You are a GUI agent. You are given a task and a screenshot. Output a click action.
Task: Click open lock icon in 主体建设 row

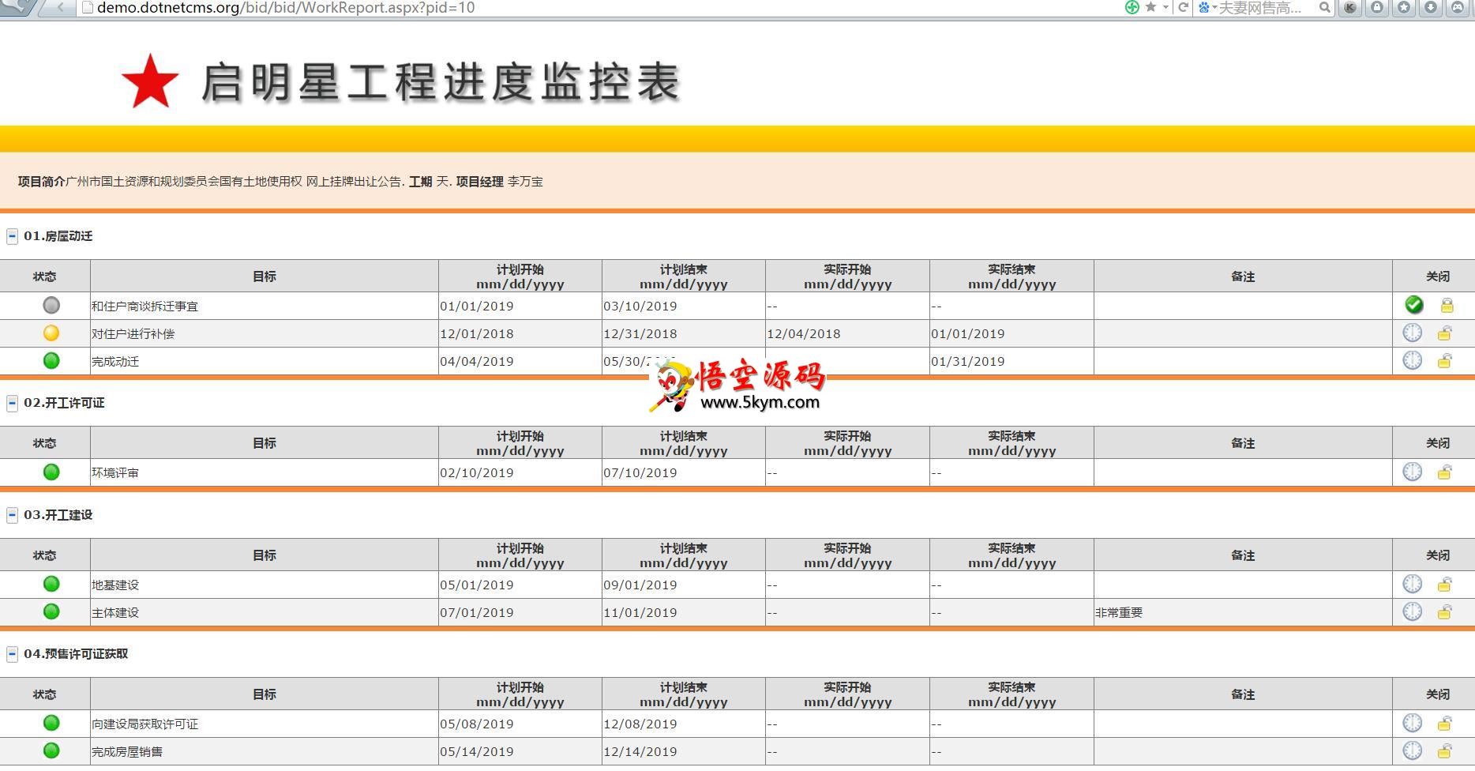(1445, 612)
